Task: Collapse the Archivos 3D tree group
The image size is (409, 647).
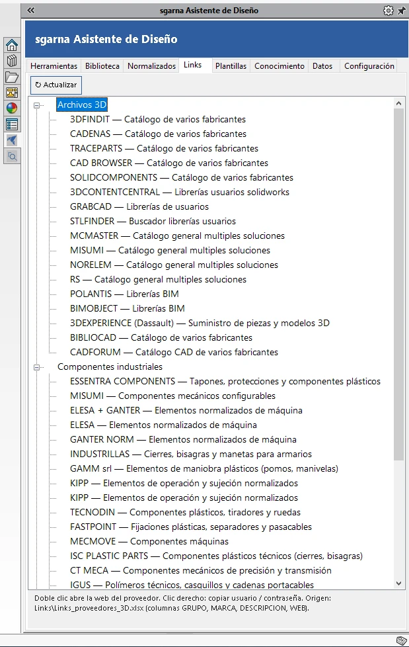Action: (x=37, y=105)
